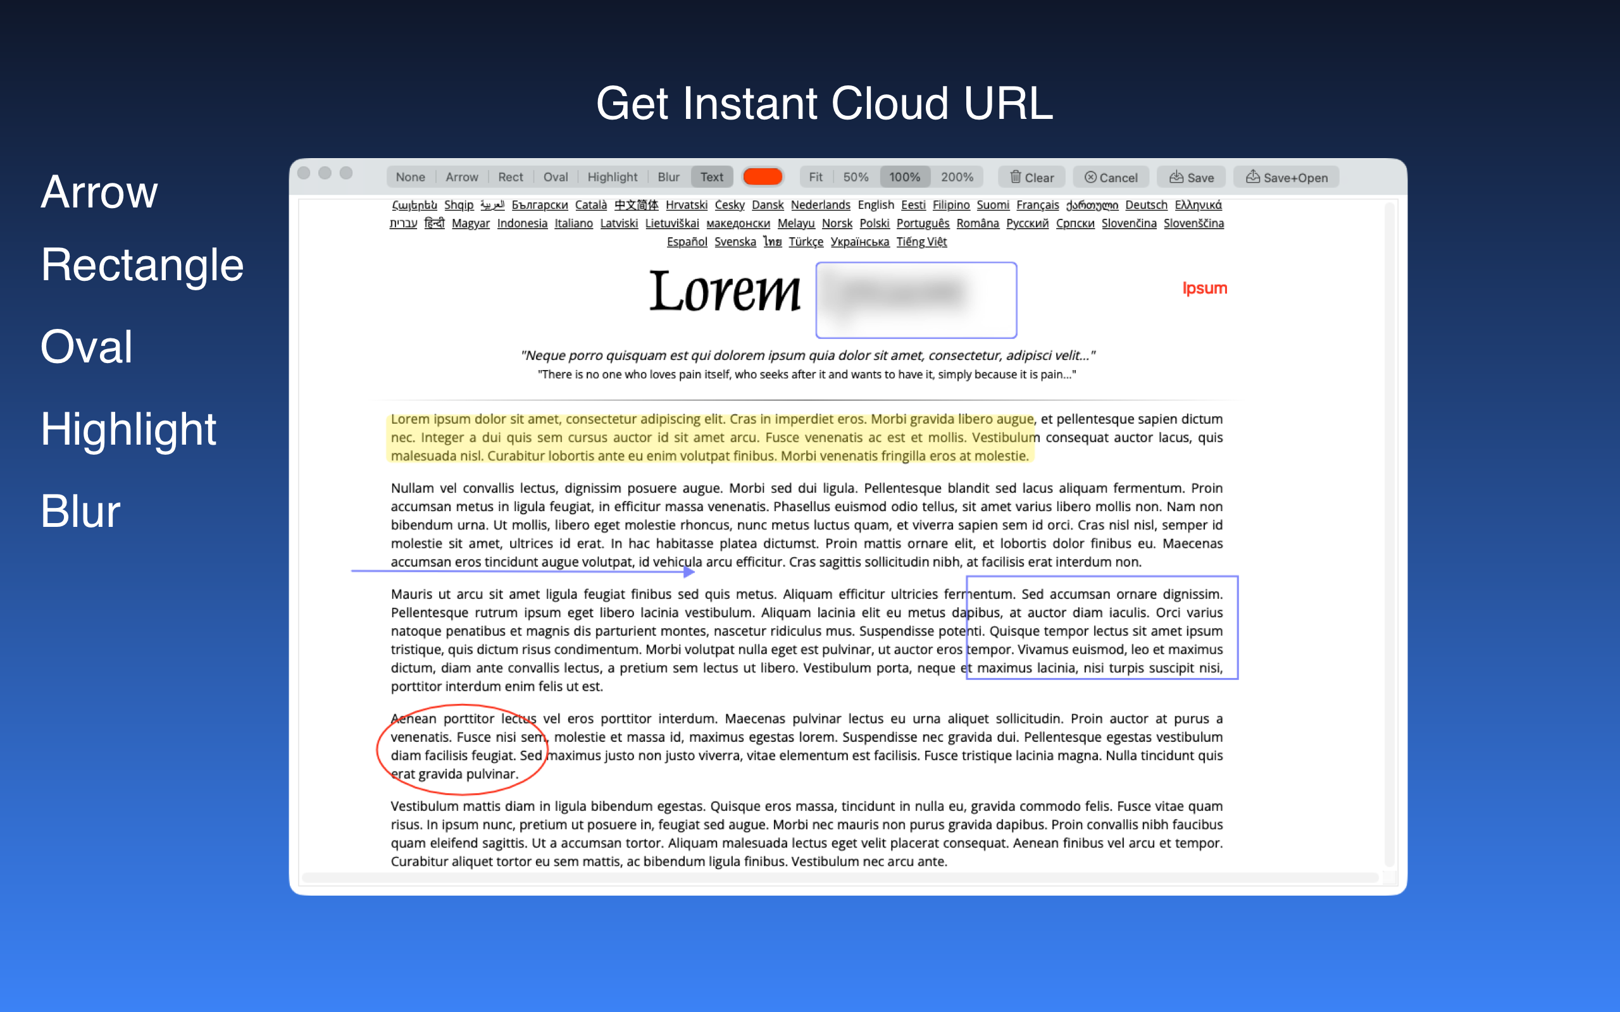Select the Arrow annotation tool
The width and height of the screenshot is (1620, 1012).
pyautogui.click(x=462, y=177)
